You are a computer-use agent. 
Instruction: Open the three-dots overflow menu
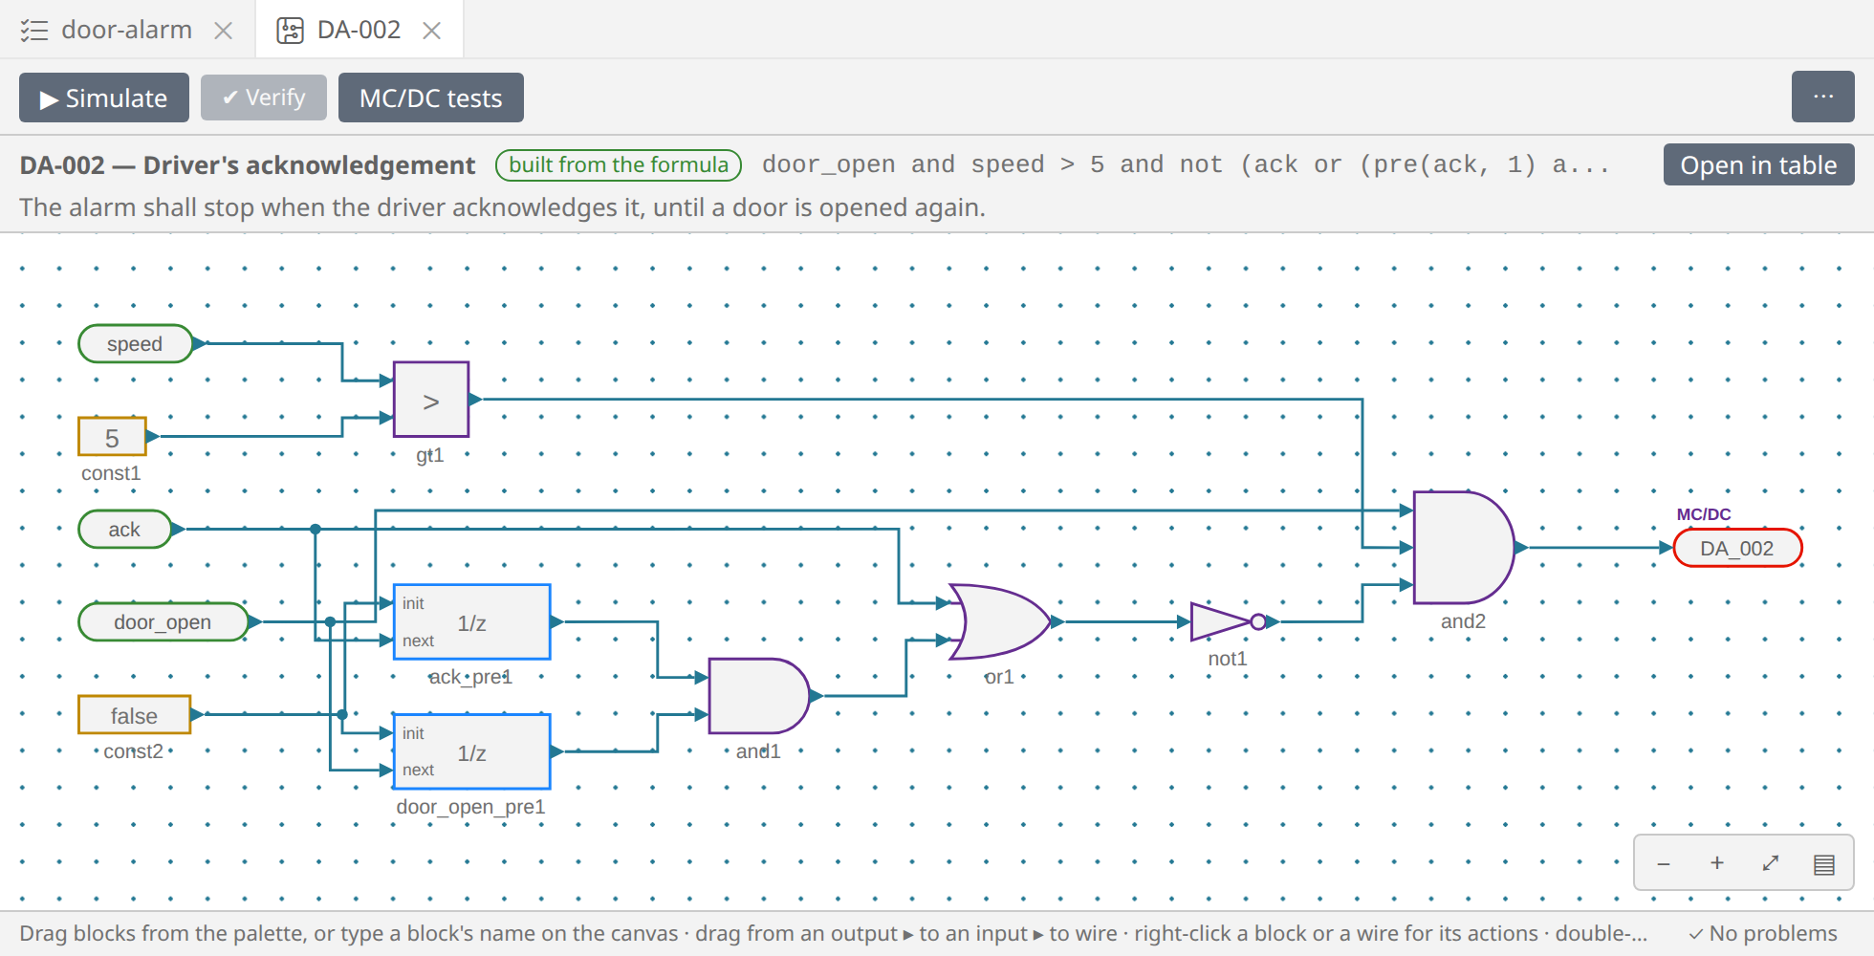click(1823, 97)
